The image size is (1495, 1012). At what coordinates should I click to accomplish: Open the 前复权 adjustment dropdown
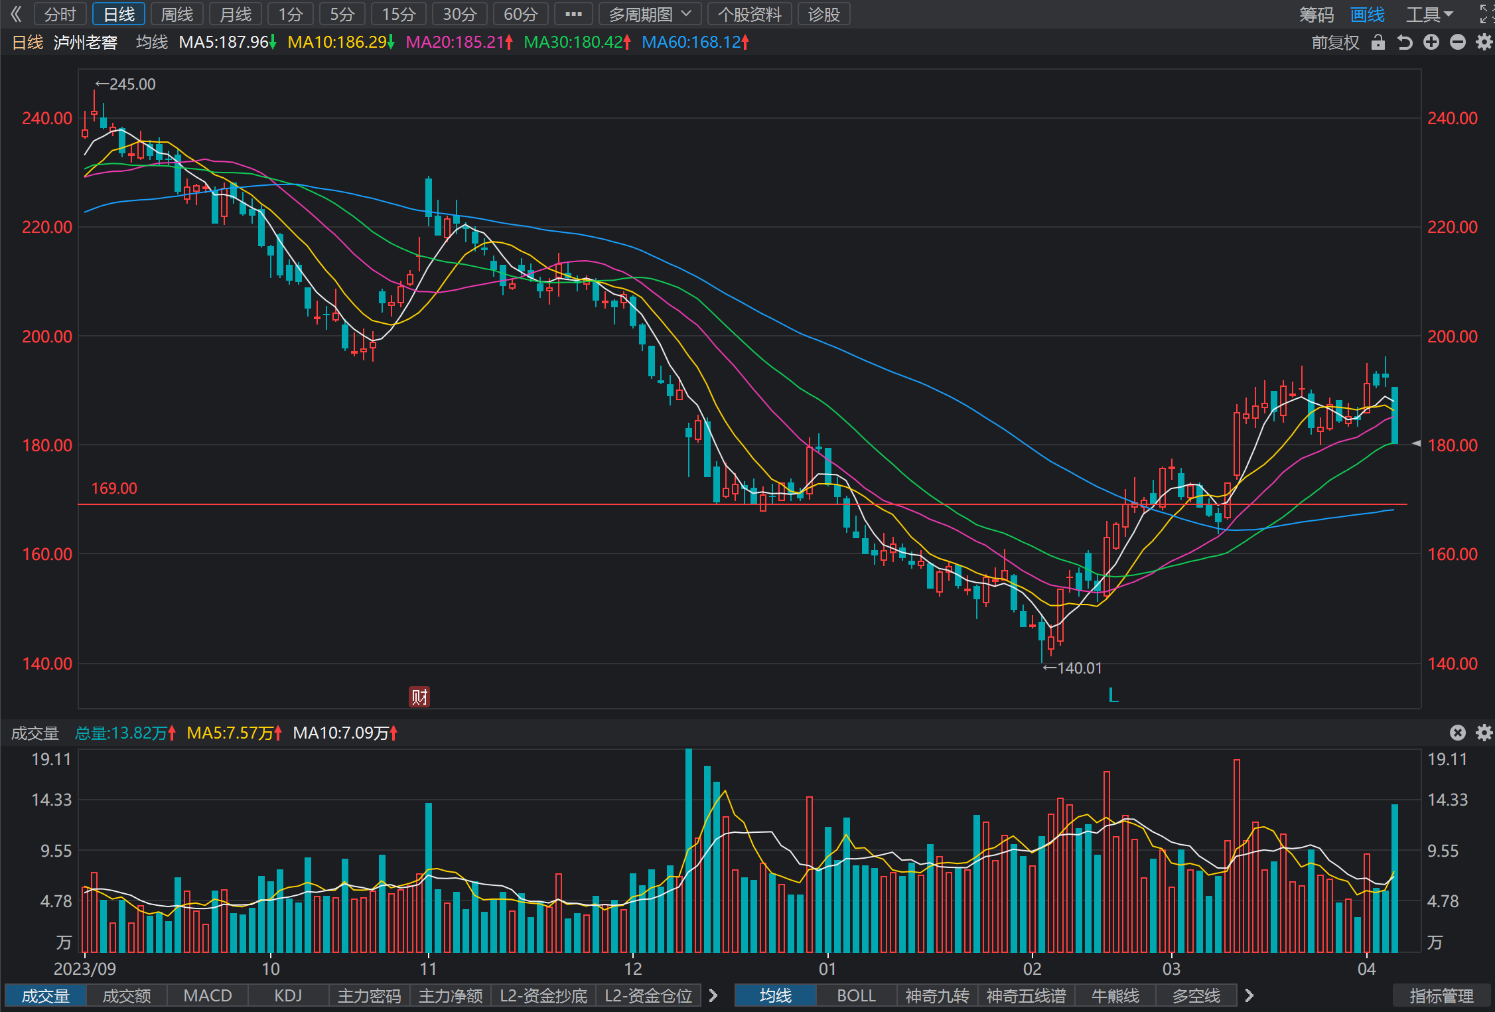point(1335,42)
